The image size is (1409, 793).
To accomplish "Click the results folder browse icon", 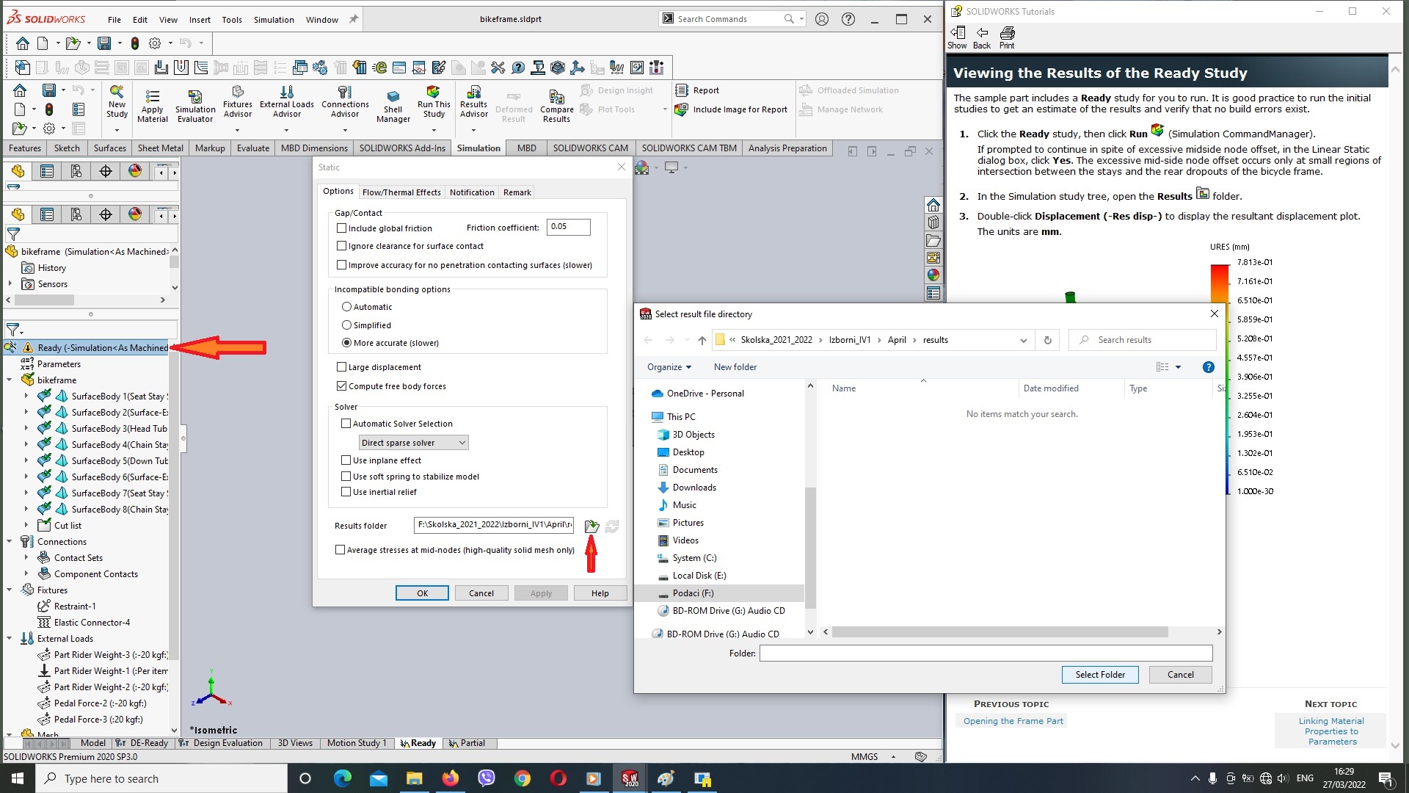I will [591, 526].
